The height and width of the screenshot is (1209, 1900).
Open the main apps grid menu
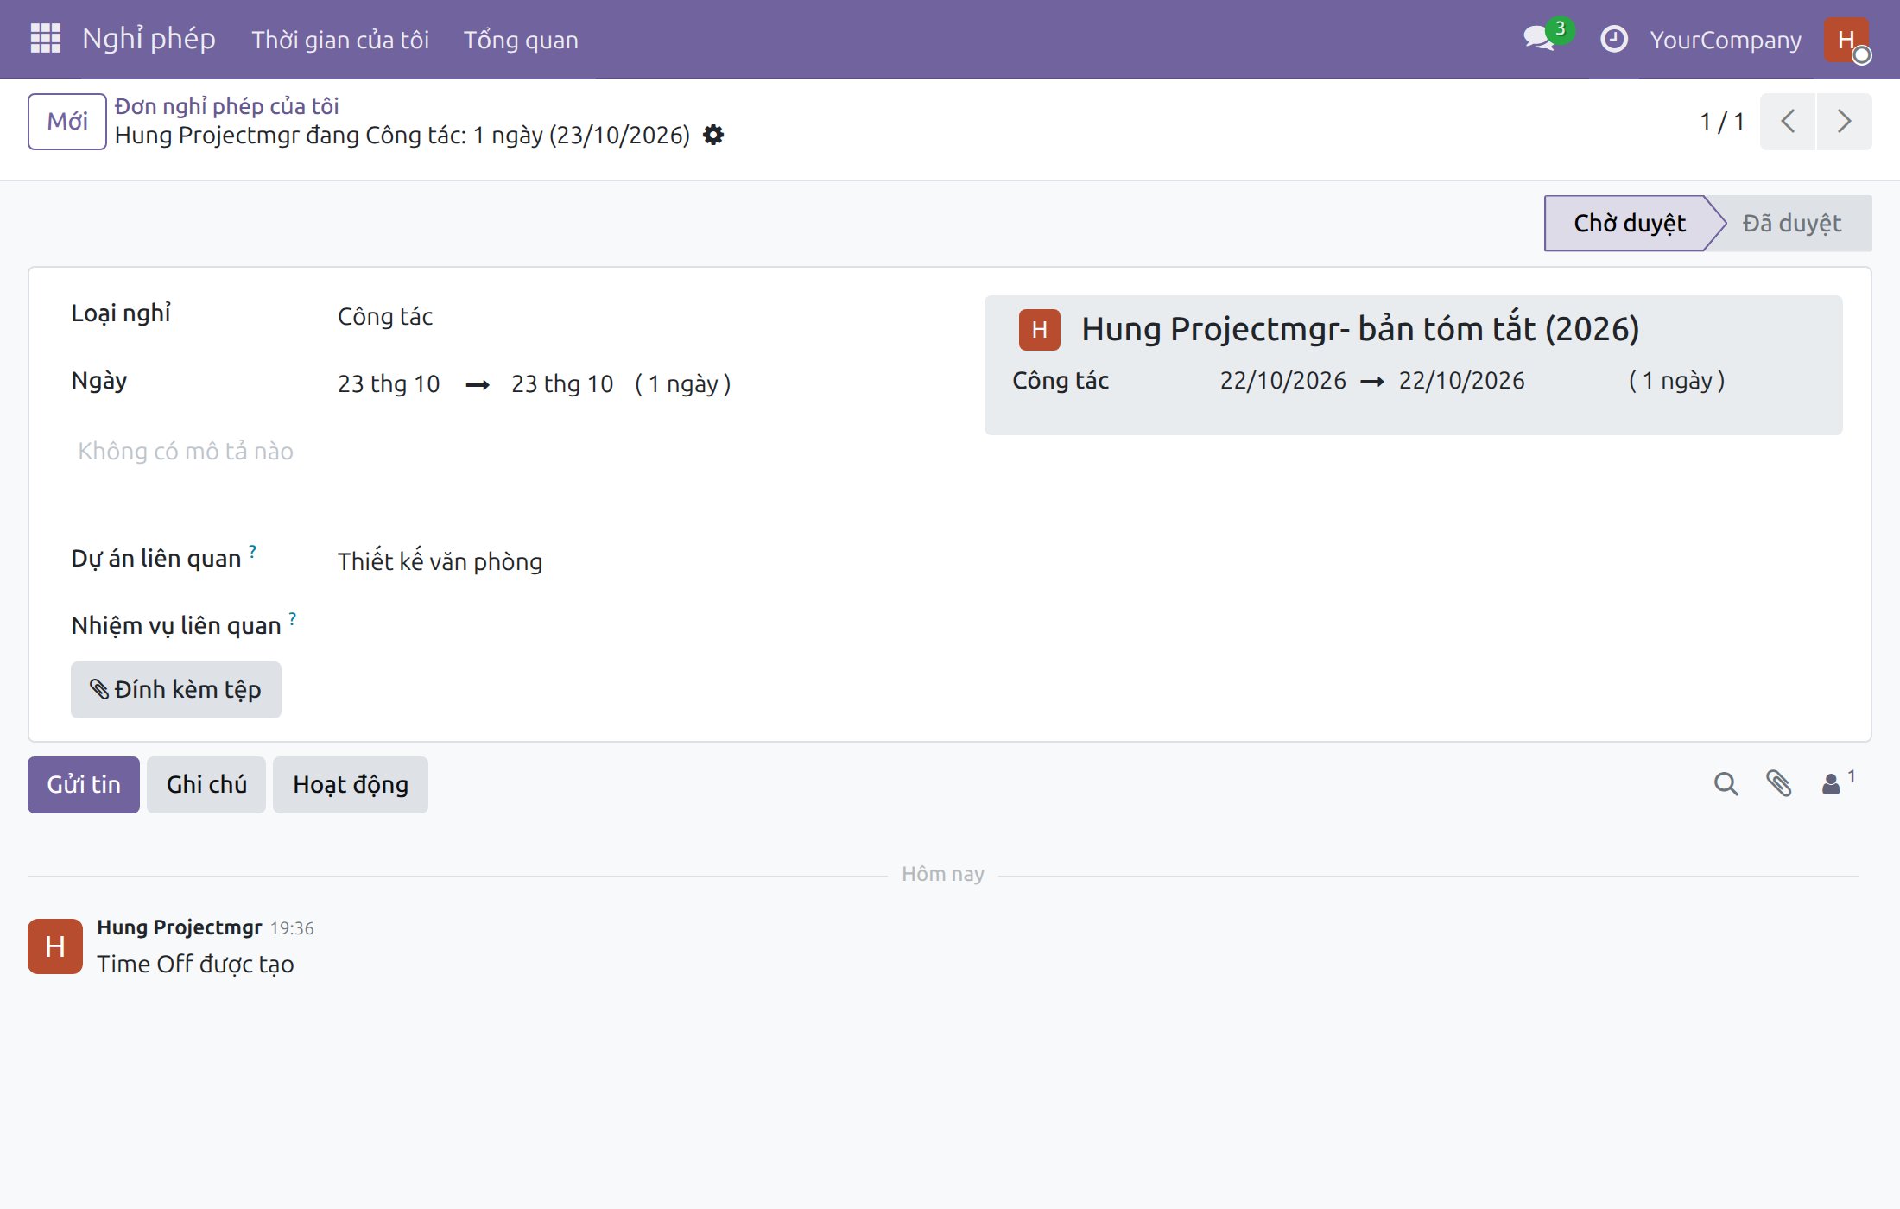(45, 39)
